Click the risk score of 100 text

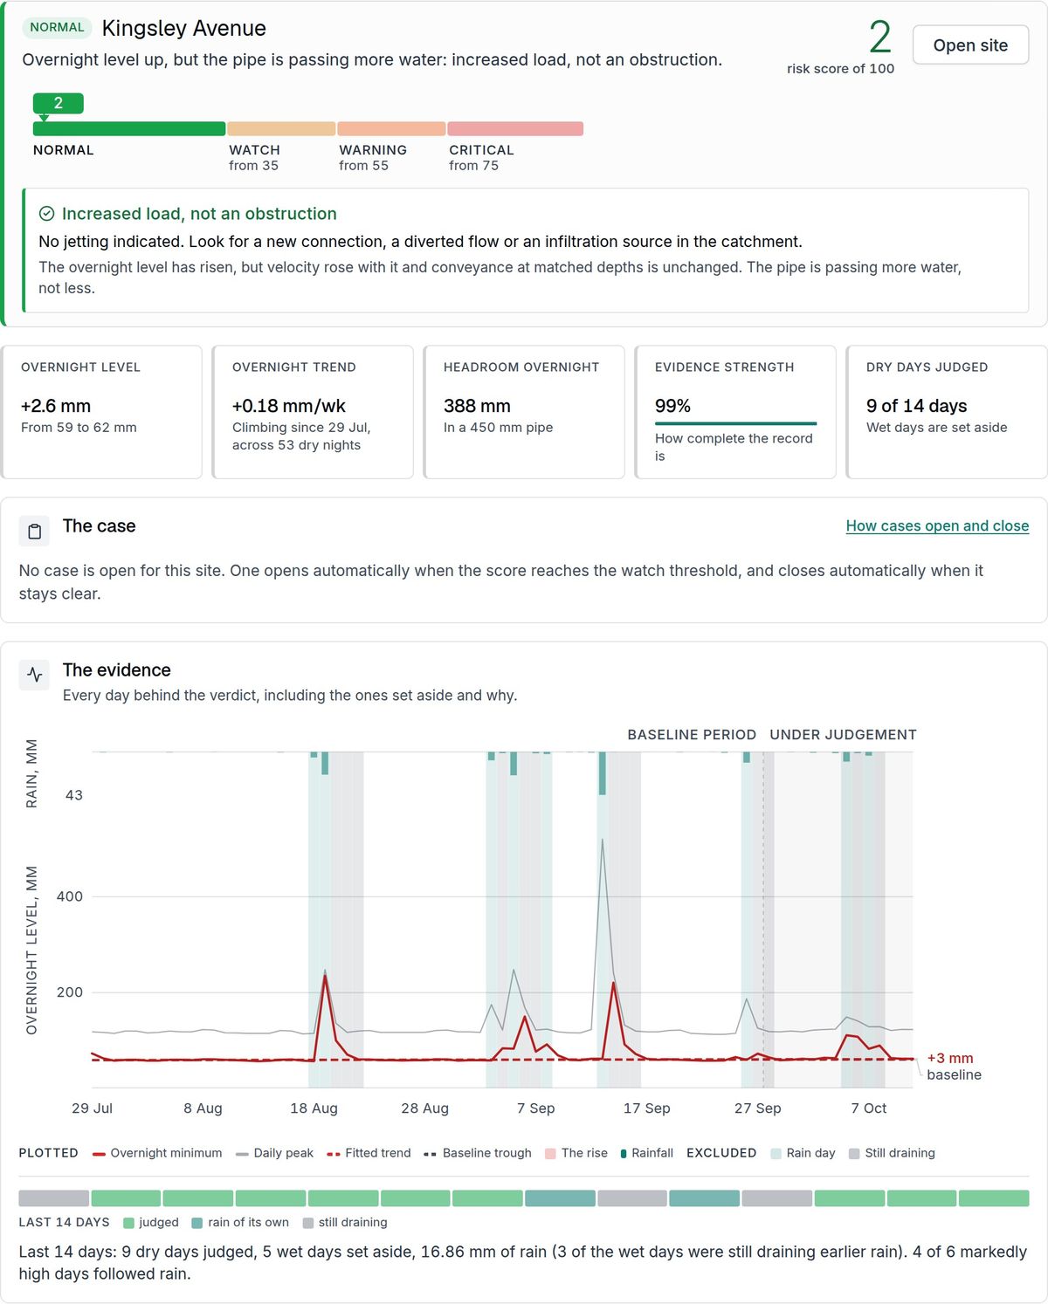(x=840, y=69)
